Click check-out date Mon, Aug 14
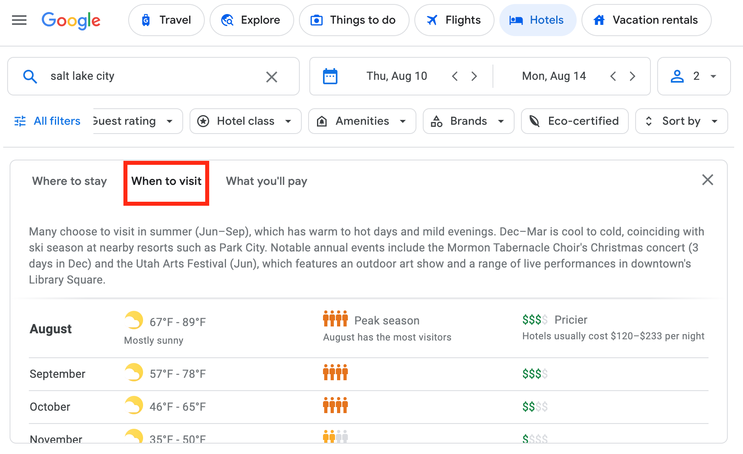This screenshot has width=743, height=454. click(554, 76)
